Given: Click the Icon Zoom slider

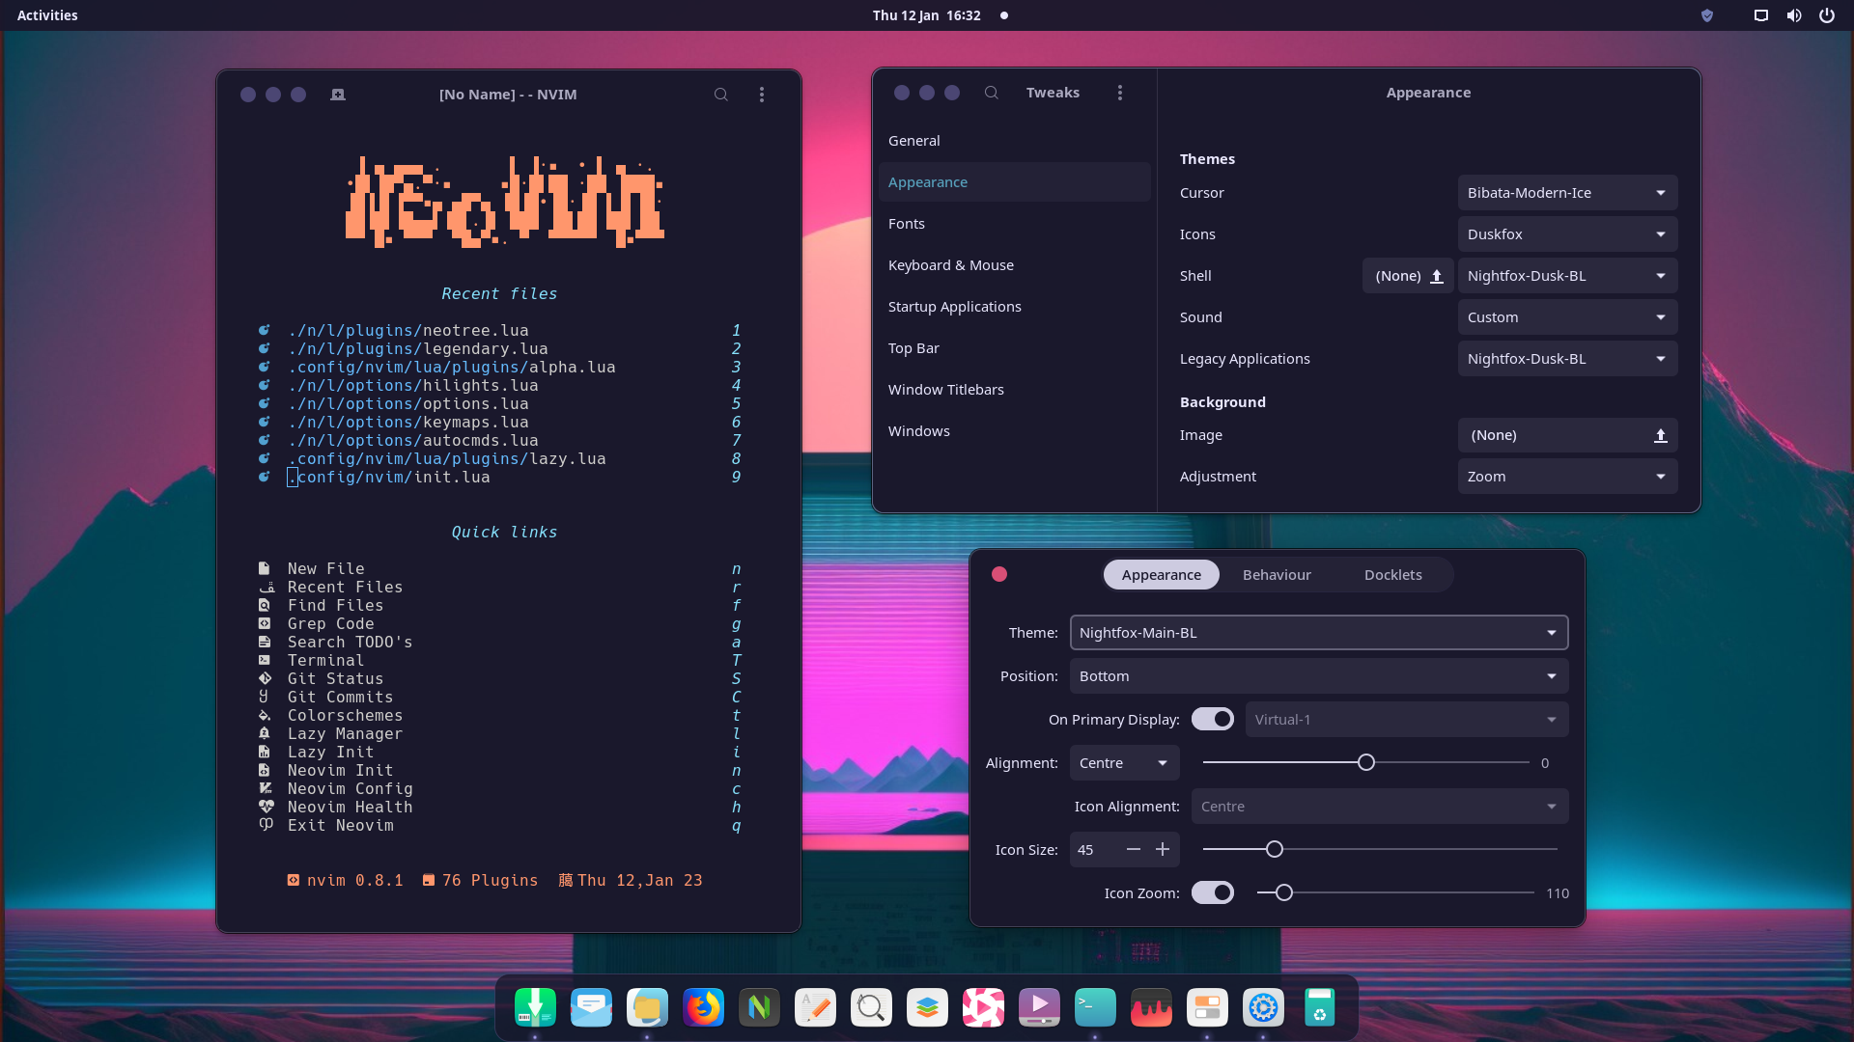Looking at the screenshot, I should coord(1395,893).
